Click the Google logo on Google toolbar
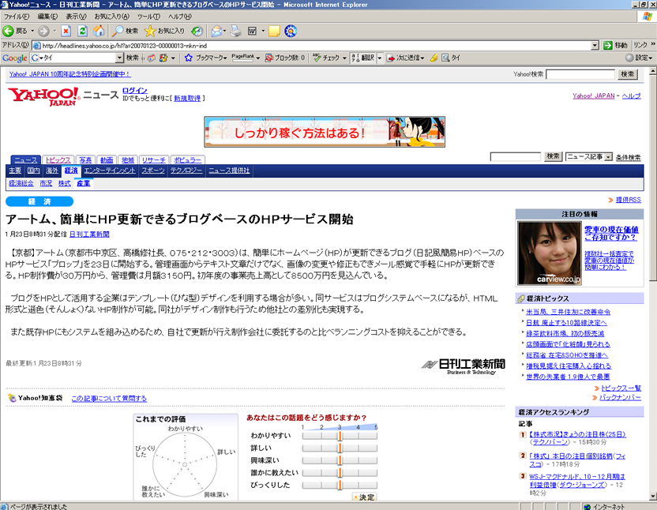The image size is (657, 510). (15, 58)
